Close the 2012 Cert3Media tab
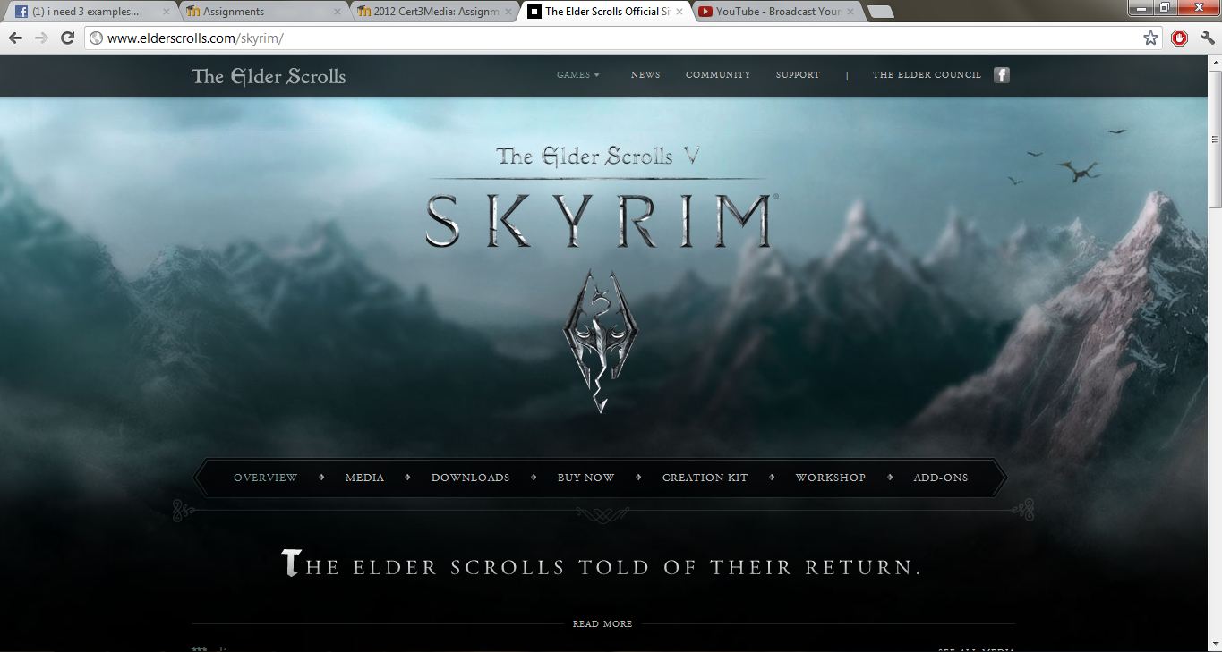1222x652 pixels. pyautogui.click(x=508, y=12)
